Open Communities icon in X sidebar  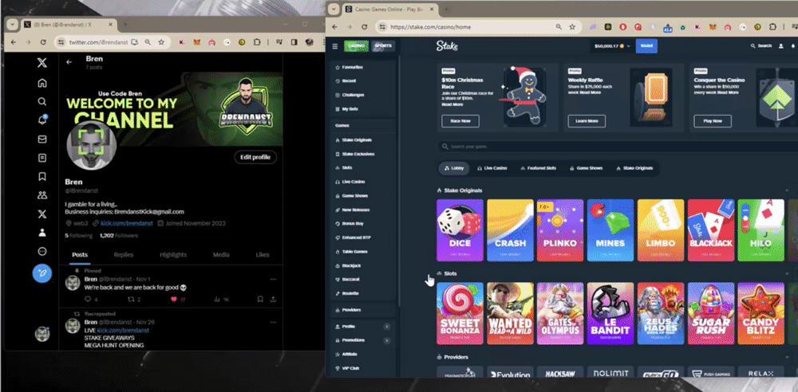(x=42, y=195)
